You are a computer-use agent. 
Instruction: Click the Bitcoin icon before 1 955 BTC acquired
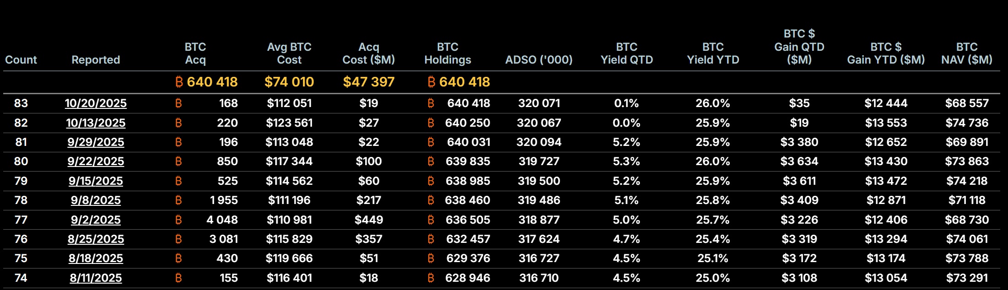click(x=178, y=200)
